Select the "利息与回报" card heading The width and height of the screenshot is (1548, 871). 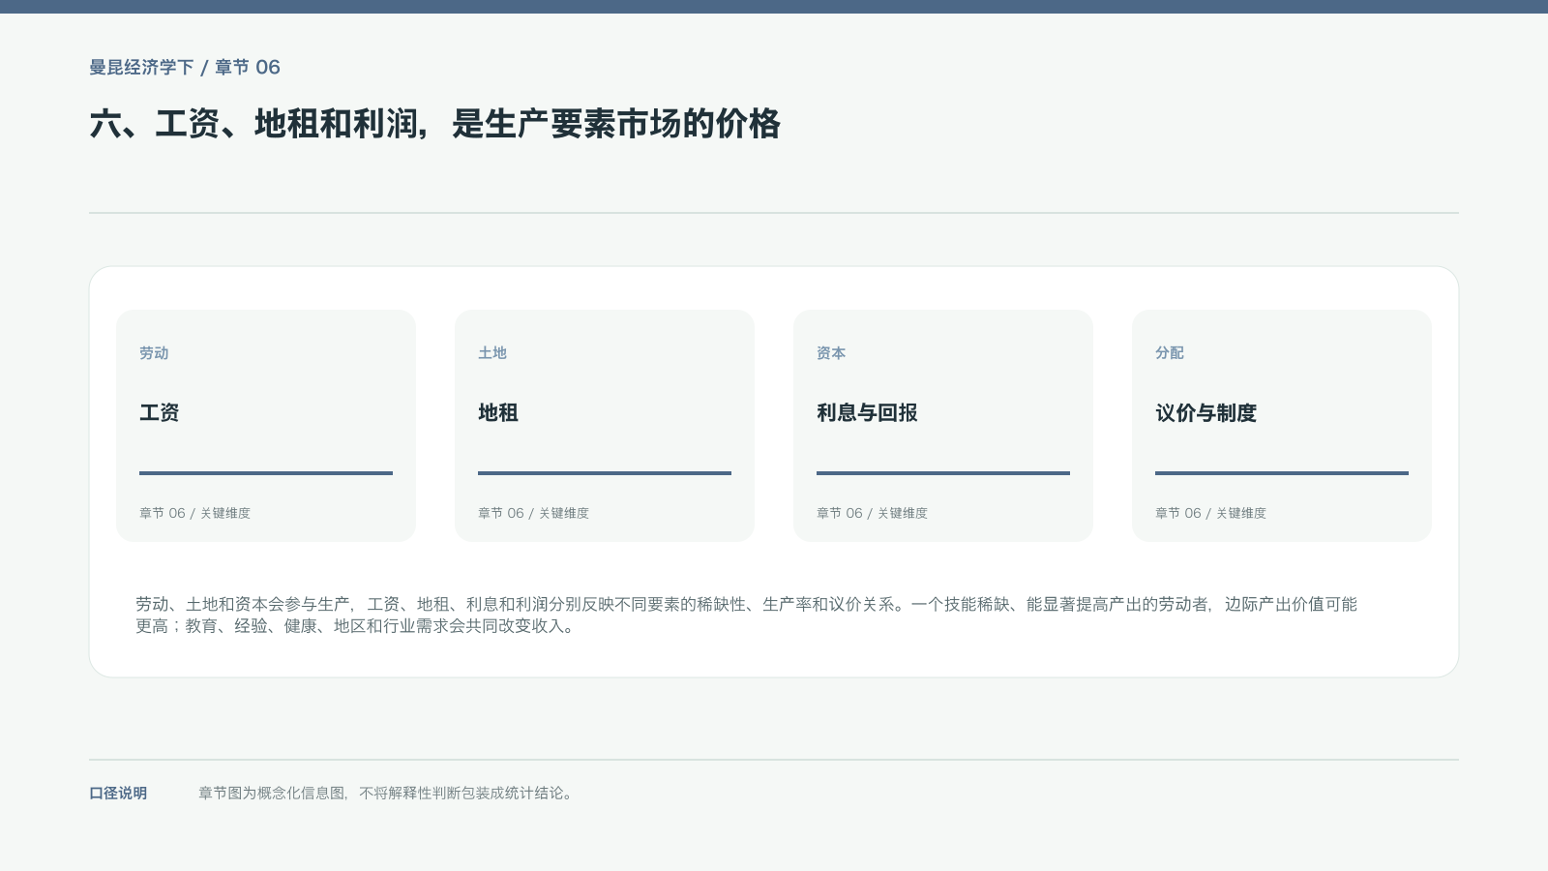[x=867, y=413]
